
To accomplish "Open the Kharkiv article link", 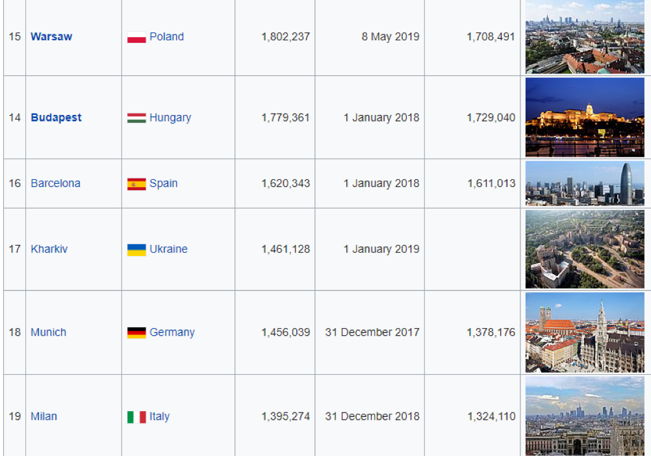I will [49, 249].
